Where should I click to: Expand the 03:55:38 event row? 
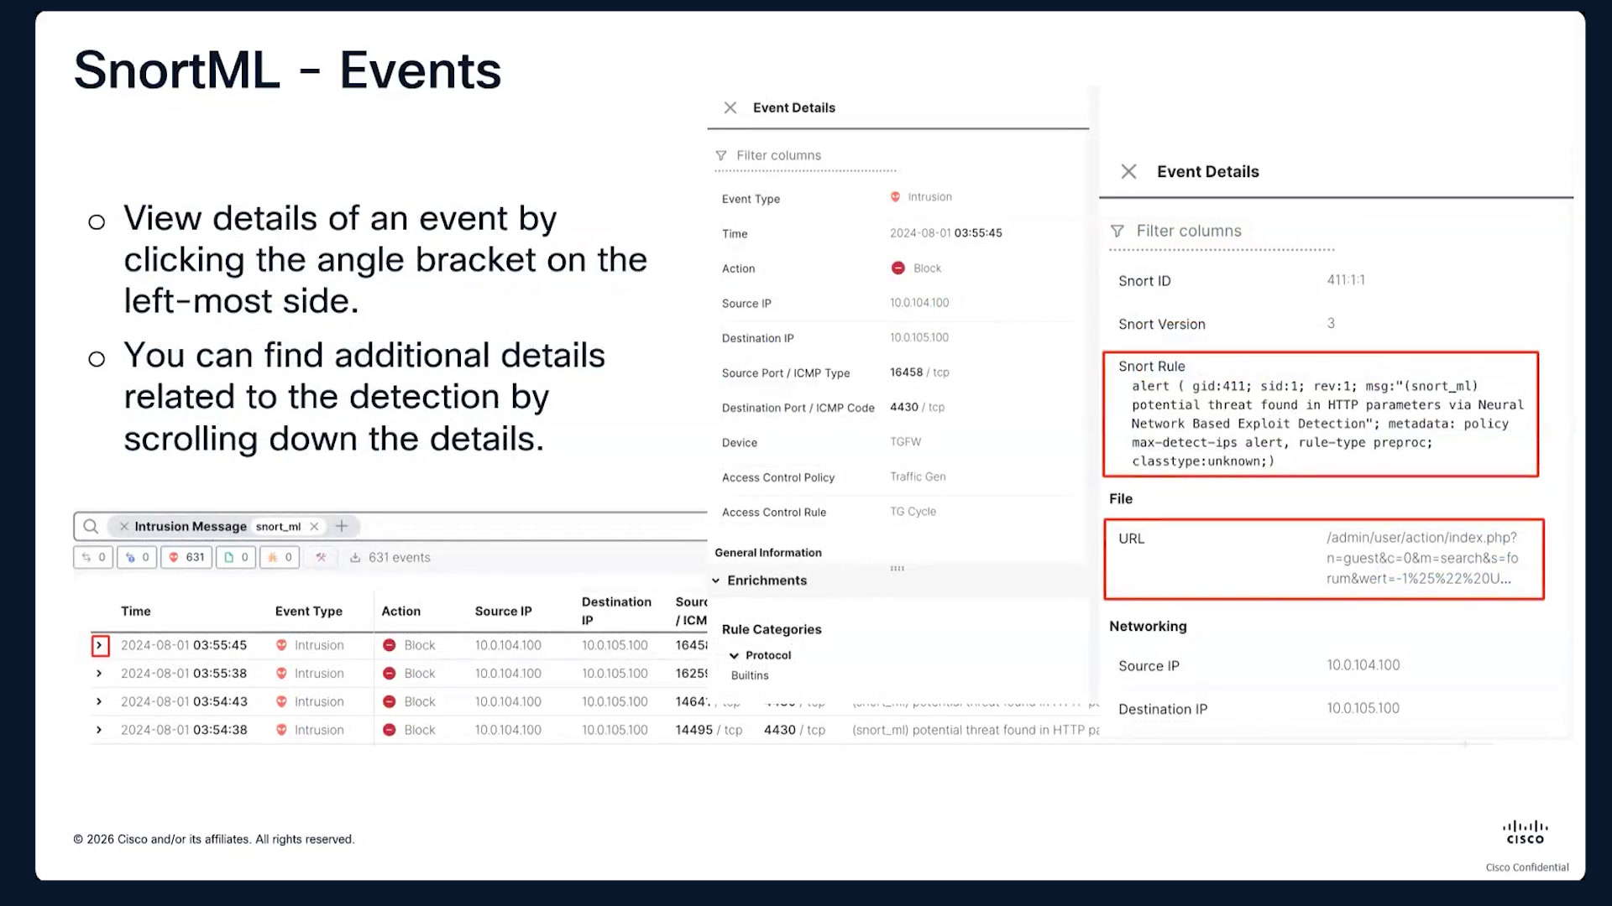(99, 674)
